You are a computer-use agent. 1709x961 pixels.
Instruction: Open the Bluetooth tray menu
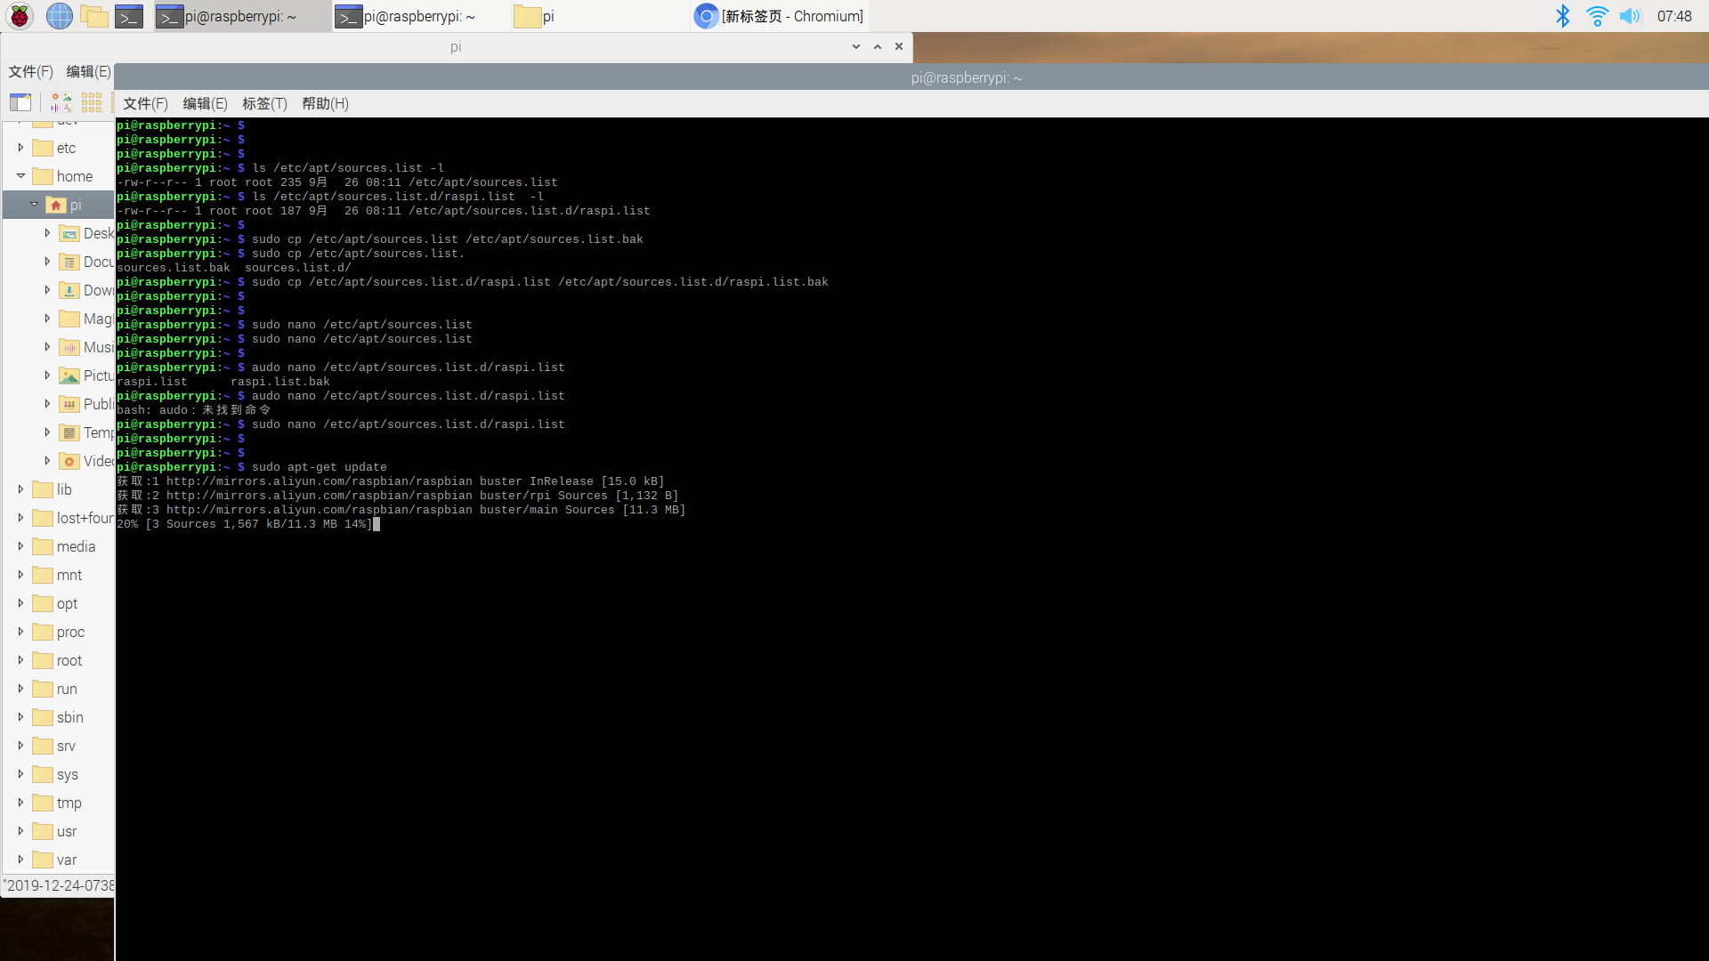(x=1562, y=16)
